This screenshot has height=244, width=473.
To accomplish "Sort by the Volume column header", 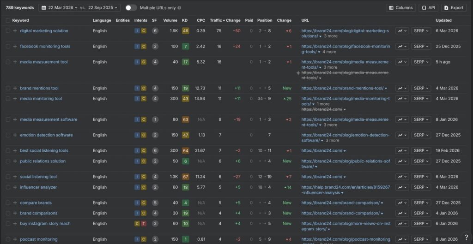I will click(x=170, y=20).
